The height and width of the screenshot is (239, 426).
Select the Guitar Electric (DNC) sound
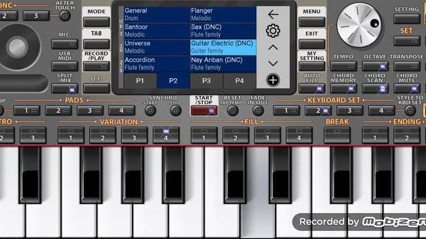pos(223,47)
